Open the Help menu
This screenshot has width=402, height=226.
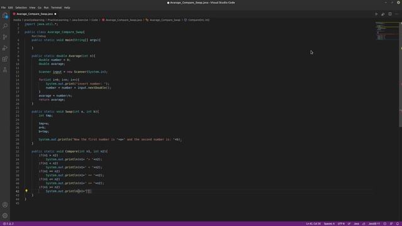67,8
